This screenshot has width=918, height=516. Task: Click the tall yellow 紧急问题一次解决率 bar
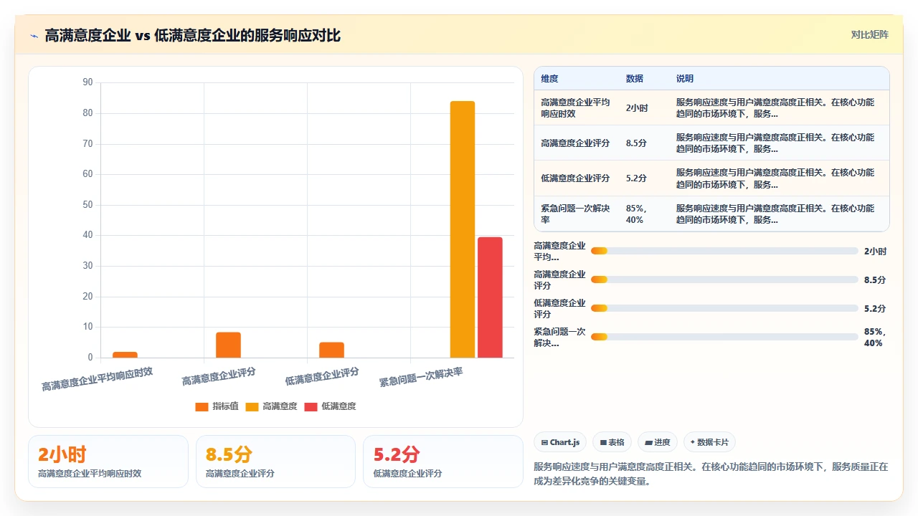pyautogui.click(x=463, y=229)
